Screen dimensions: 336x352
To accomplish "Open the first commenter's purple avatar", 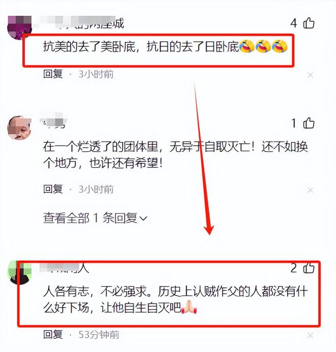I will tap(19, 28).
